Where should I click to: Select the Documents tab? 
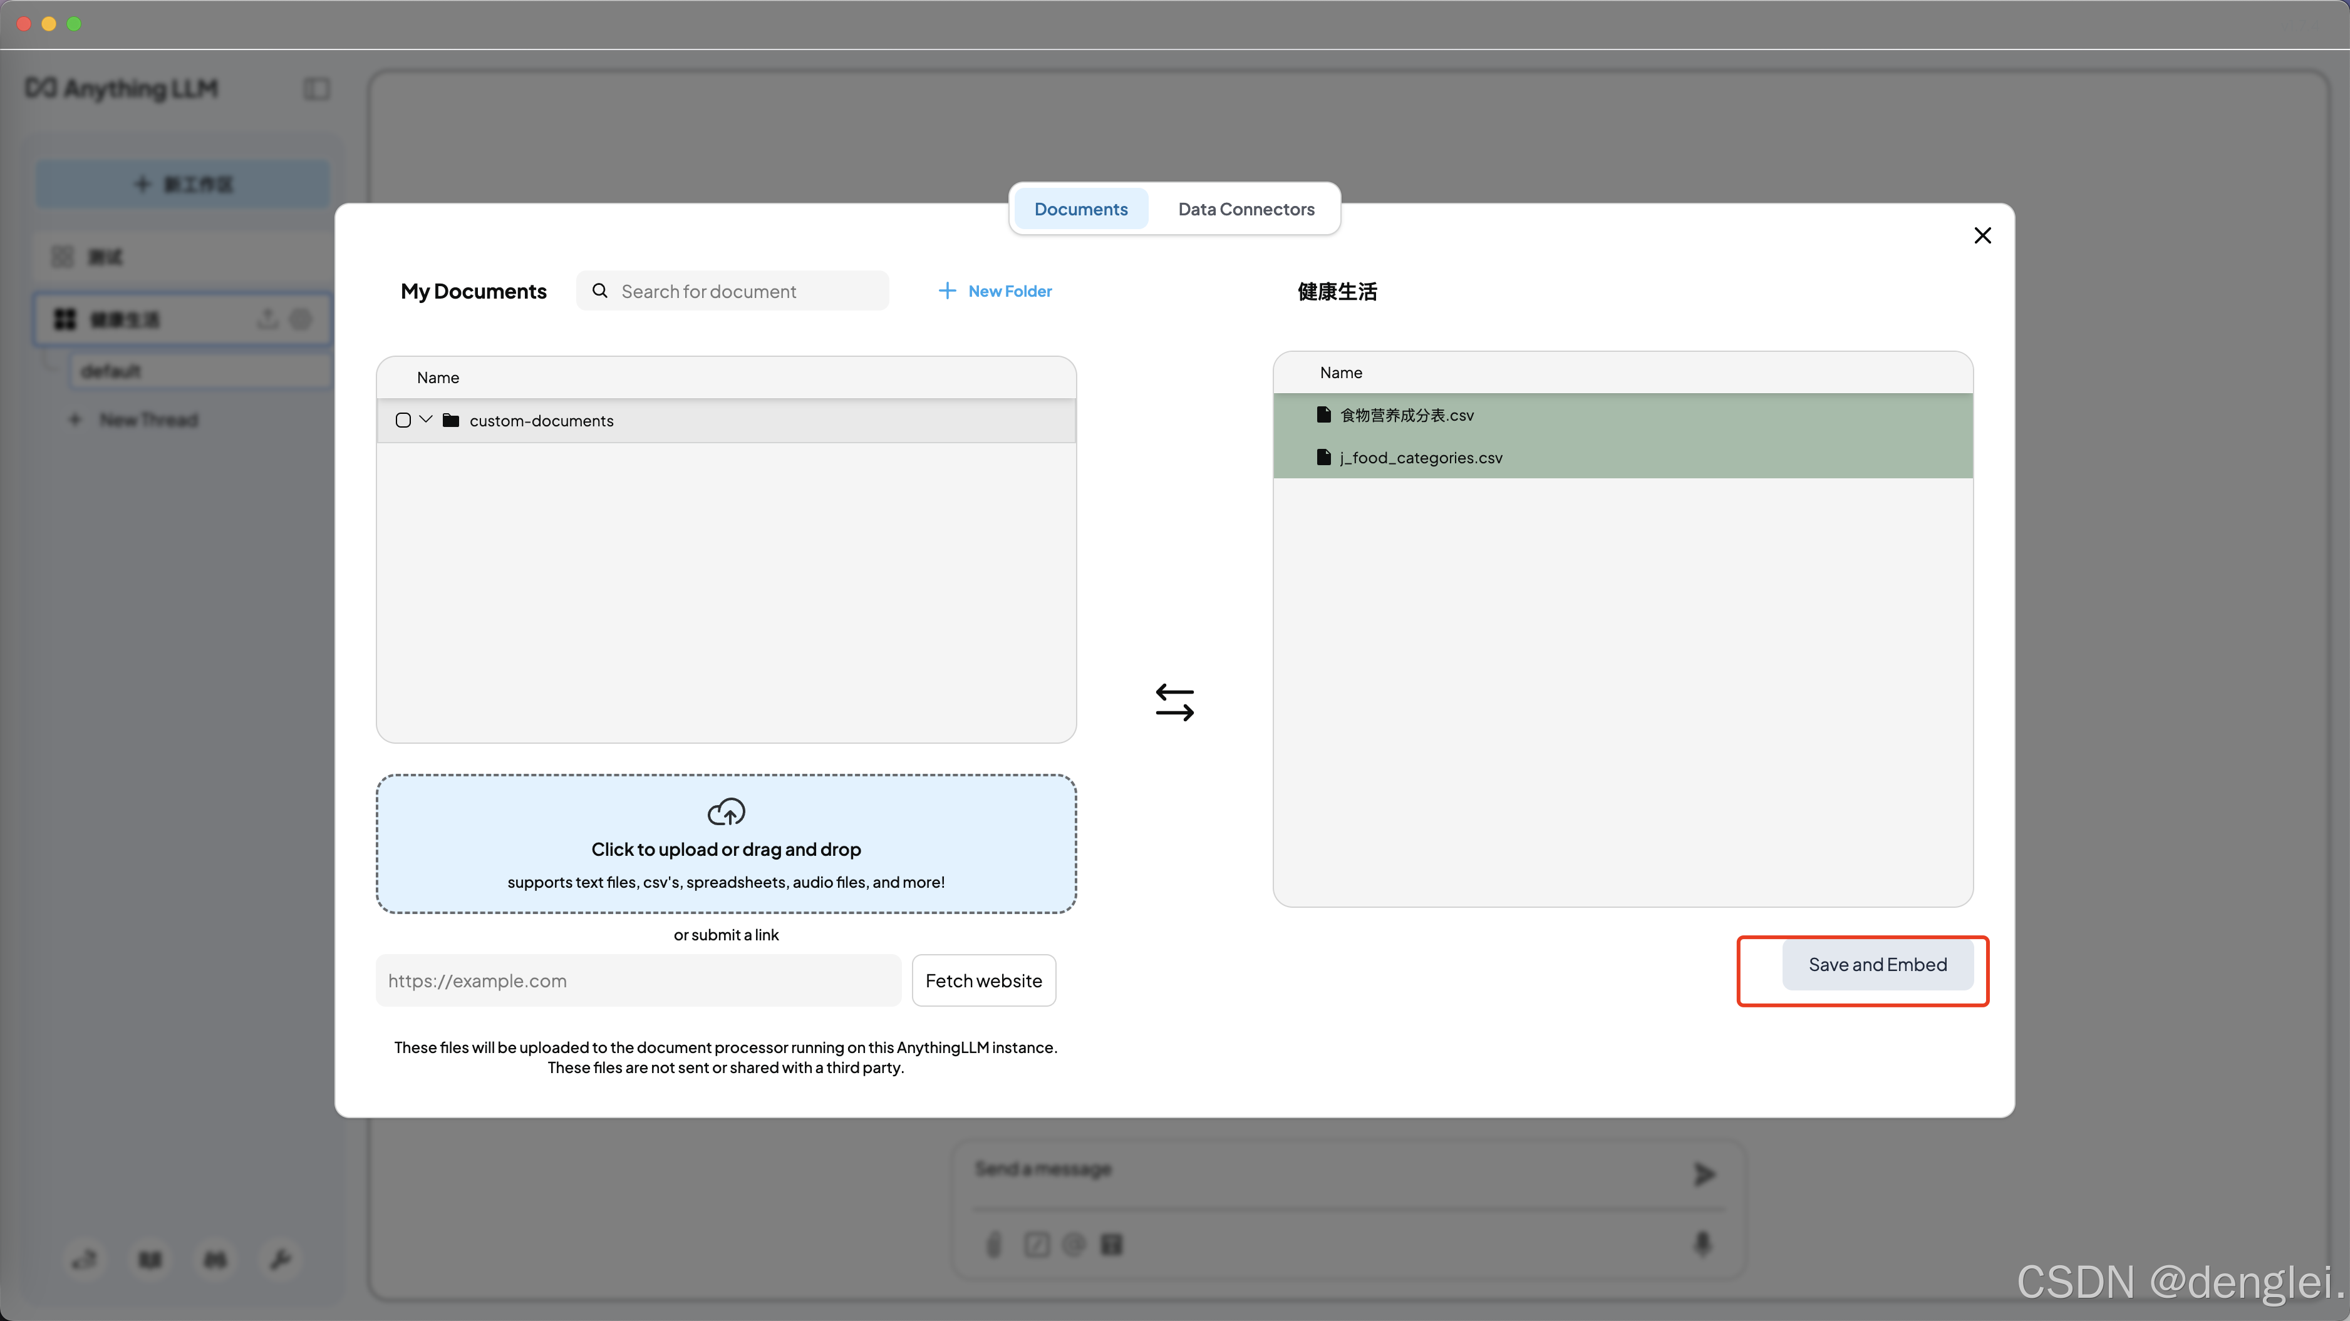1080,208
